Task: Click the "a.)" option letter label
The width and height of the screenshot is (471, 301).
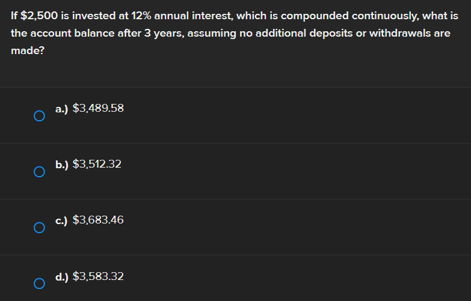Action: [x=61, y=109]
